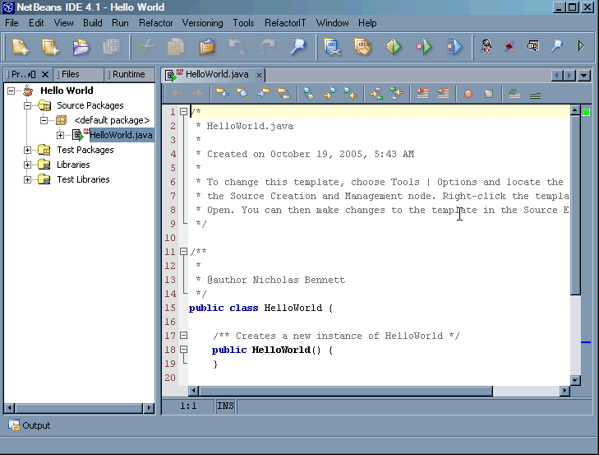Click the editor tabs scroll-left arrow

[x=557, y=76]
